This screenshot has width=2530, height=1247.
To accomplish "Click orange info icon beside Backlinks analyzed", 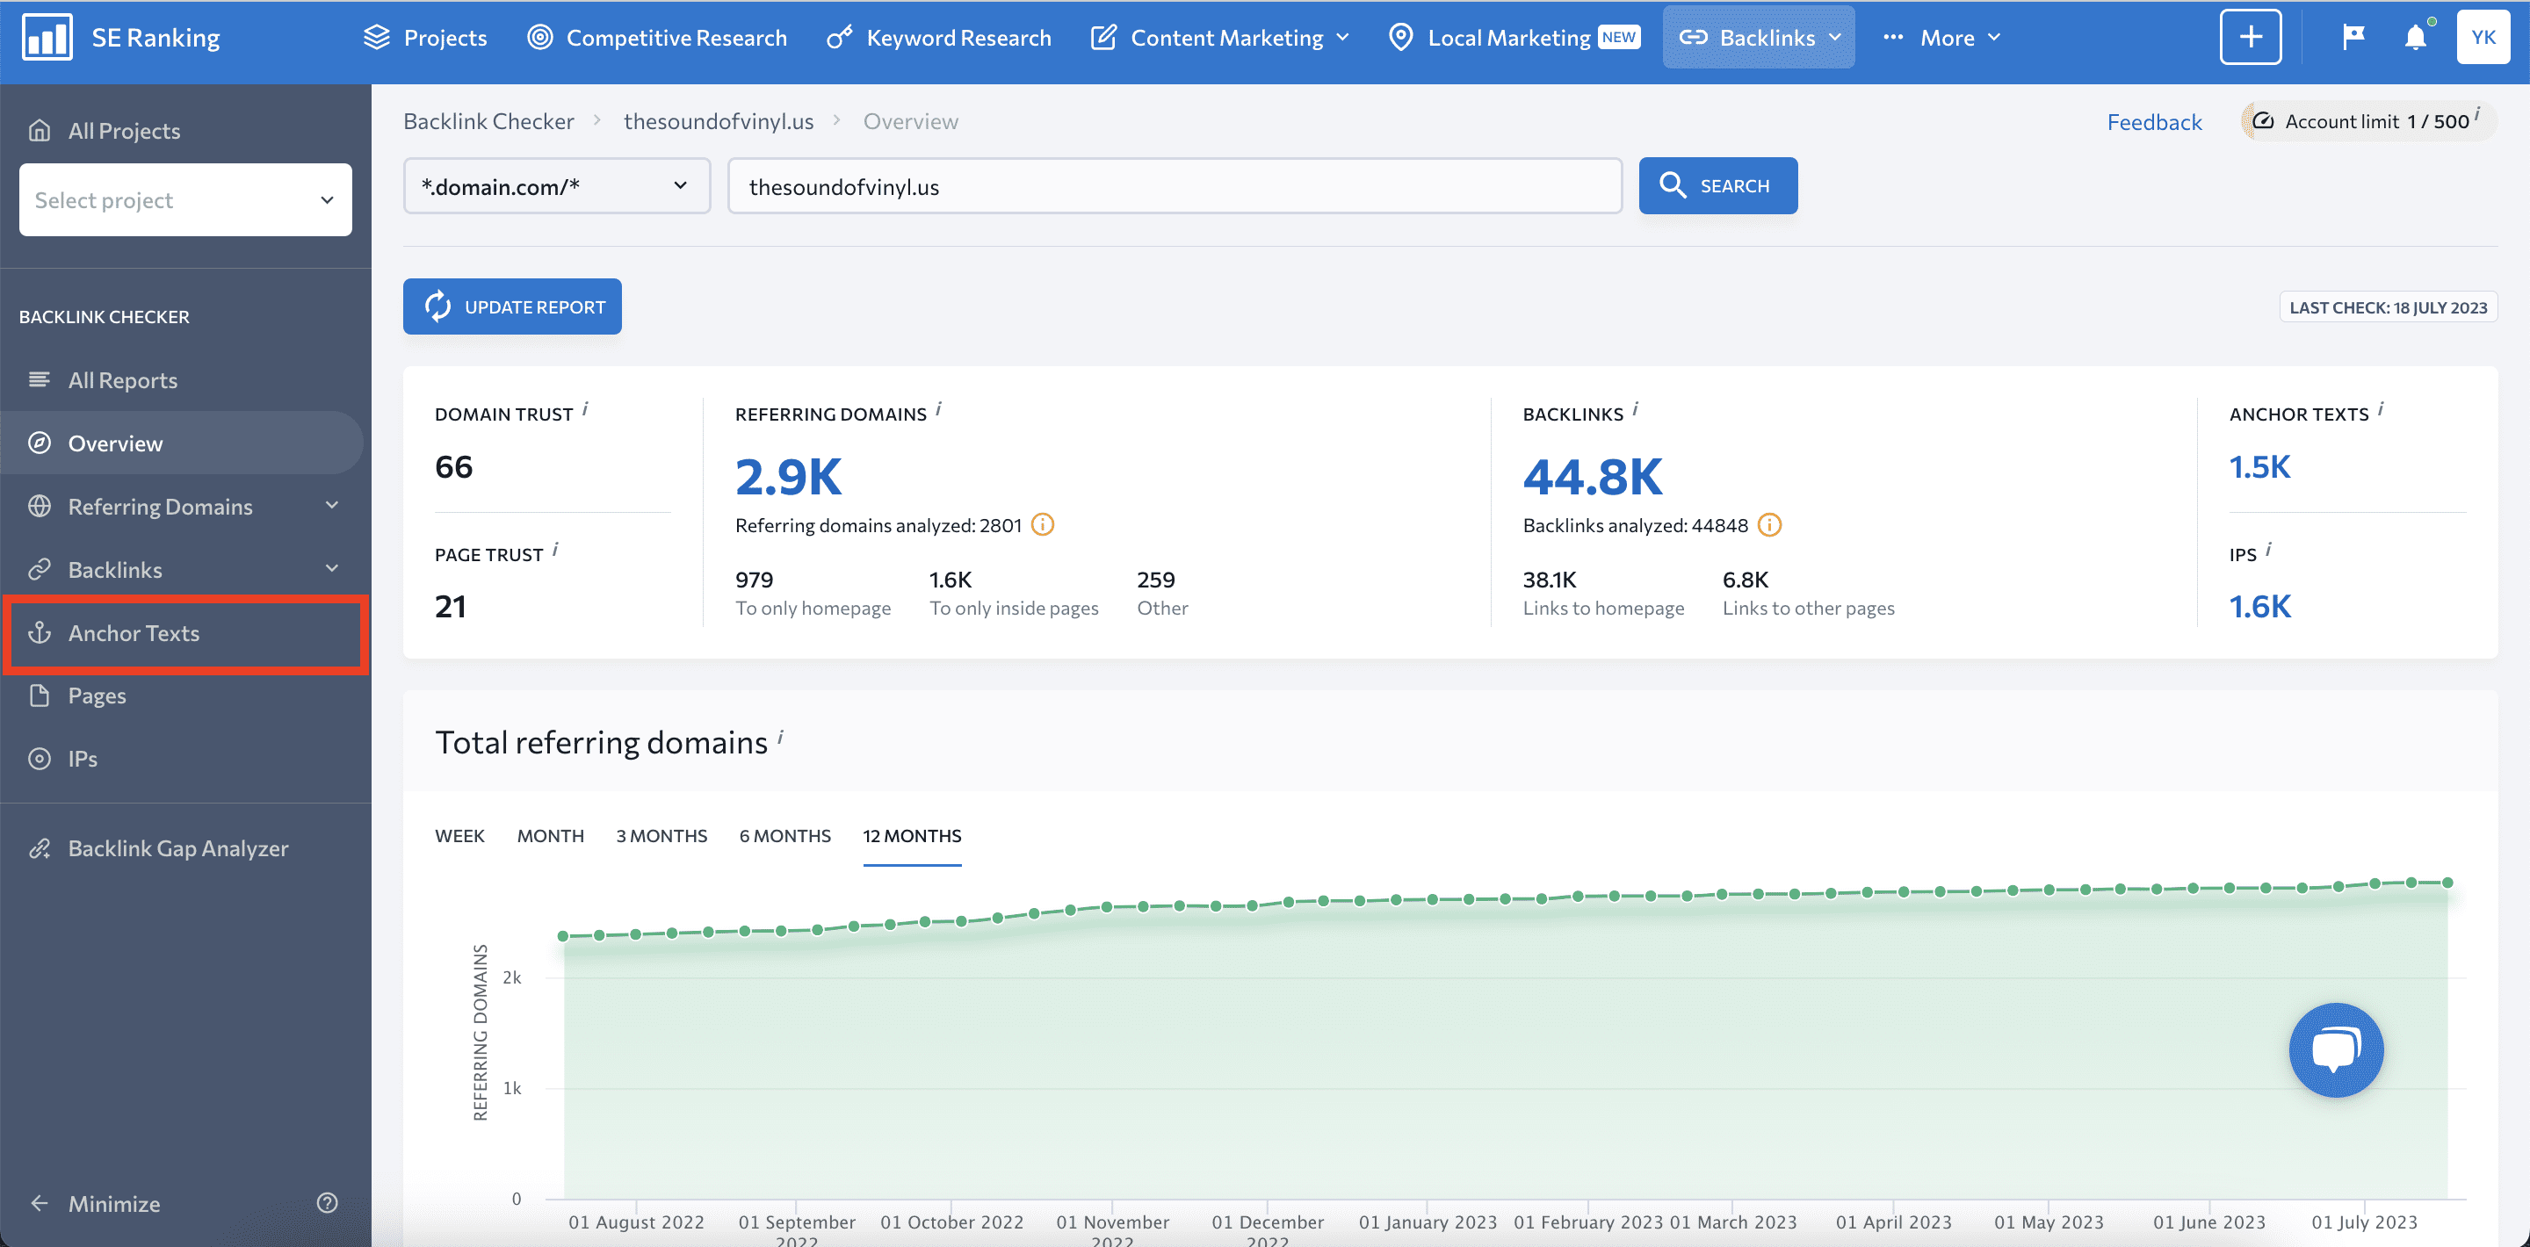I will [x=1769, y=525].
